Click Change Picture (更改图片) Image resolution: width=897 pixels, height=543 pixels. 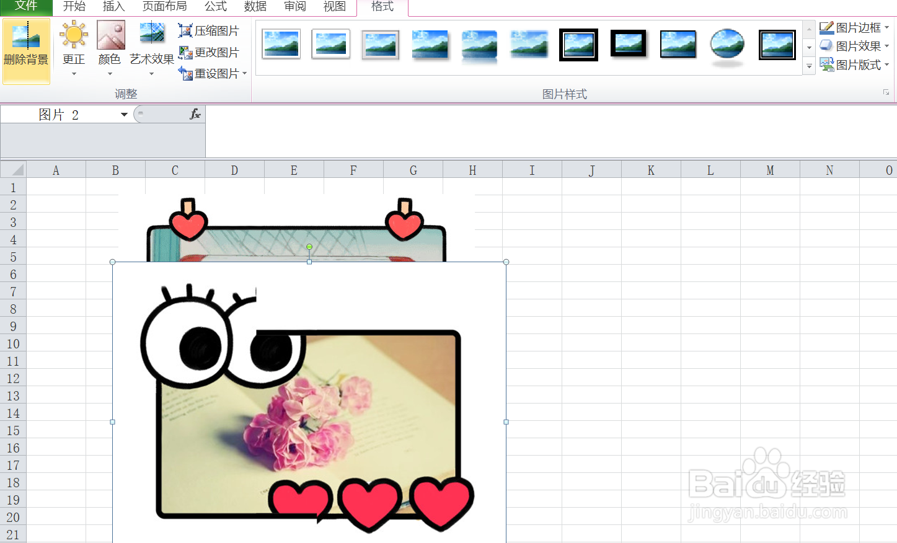point(209,52)
